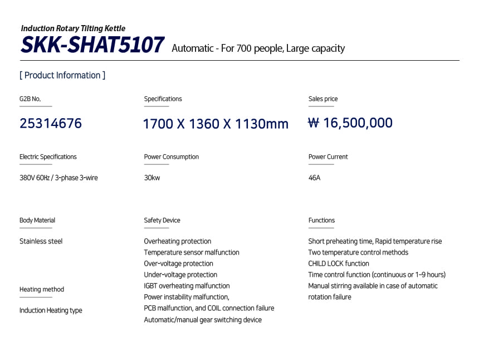Click the 46A power current value

coord(315,178)
